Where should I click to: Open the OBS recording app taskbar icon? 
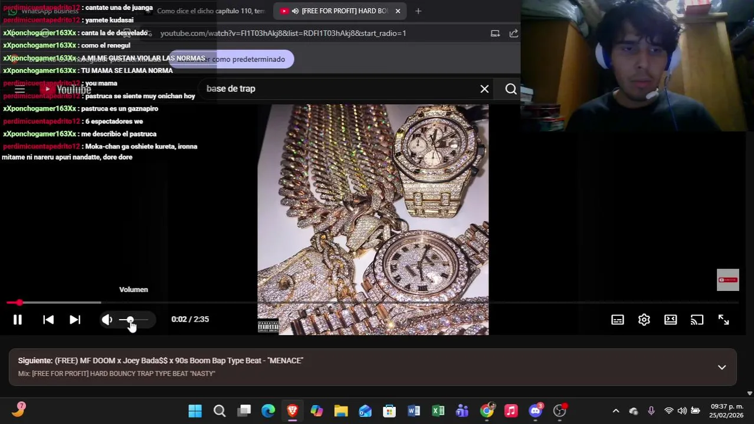tap(559, 411)
